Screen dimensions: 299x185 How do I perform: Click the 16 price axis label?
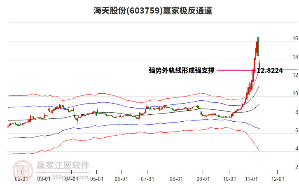click(x=295, y=39)
